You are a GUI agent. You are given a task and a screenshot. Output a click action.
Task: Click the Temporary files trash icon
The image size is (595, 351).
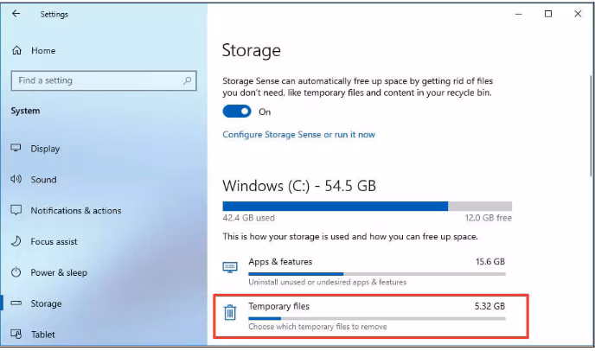click(x=230, y=313)
